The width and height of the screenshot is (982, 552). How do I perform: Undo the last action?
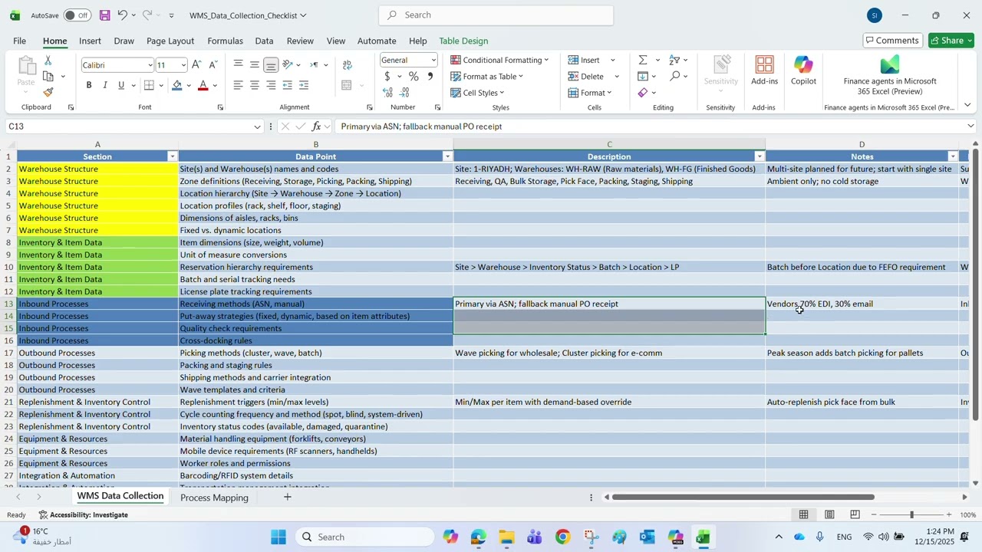pos(122,15)
